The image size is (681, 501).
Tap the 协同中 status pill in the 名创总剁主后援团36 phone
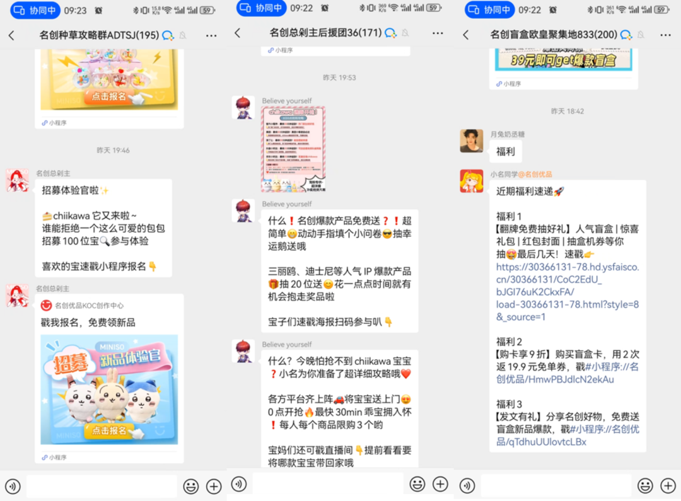[262, 8]
